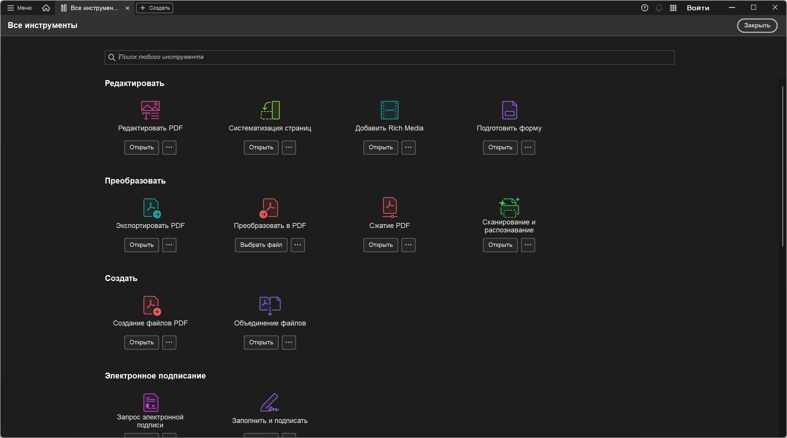
Task: Click the Add Rich Media icon
Action: pos(390,110)
